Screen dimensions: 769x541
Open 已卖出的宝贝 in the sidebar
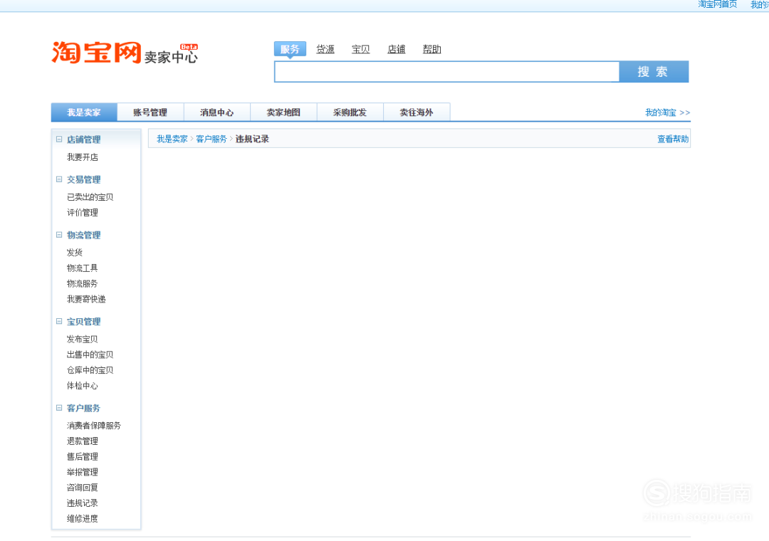point(90,197)
